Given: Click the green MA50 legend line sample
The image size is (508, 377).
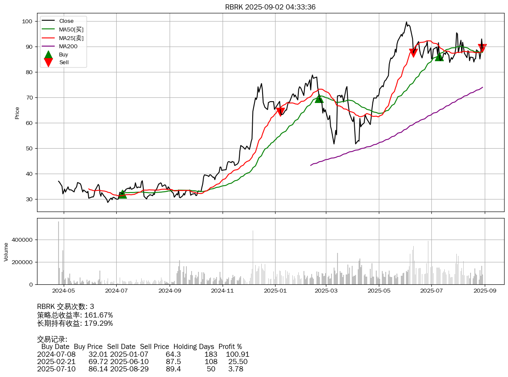Looking at the screenshot, I should tap(48, 30).
